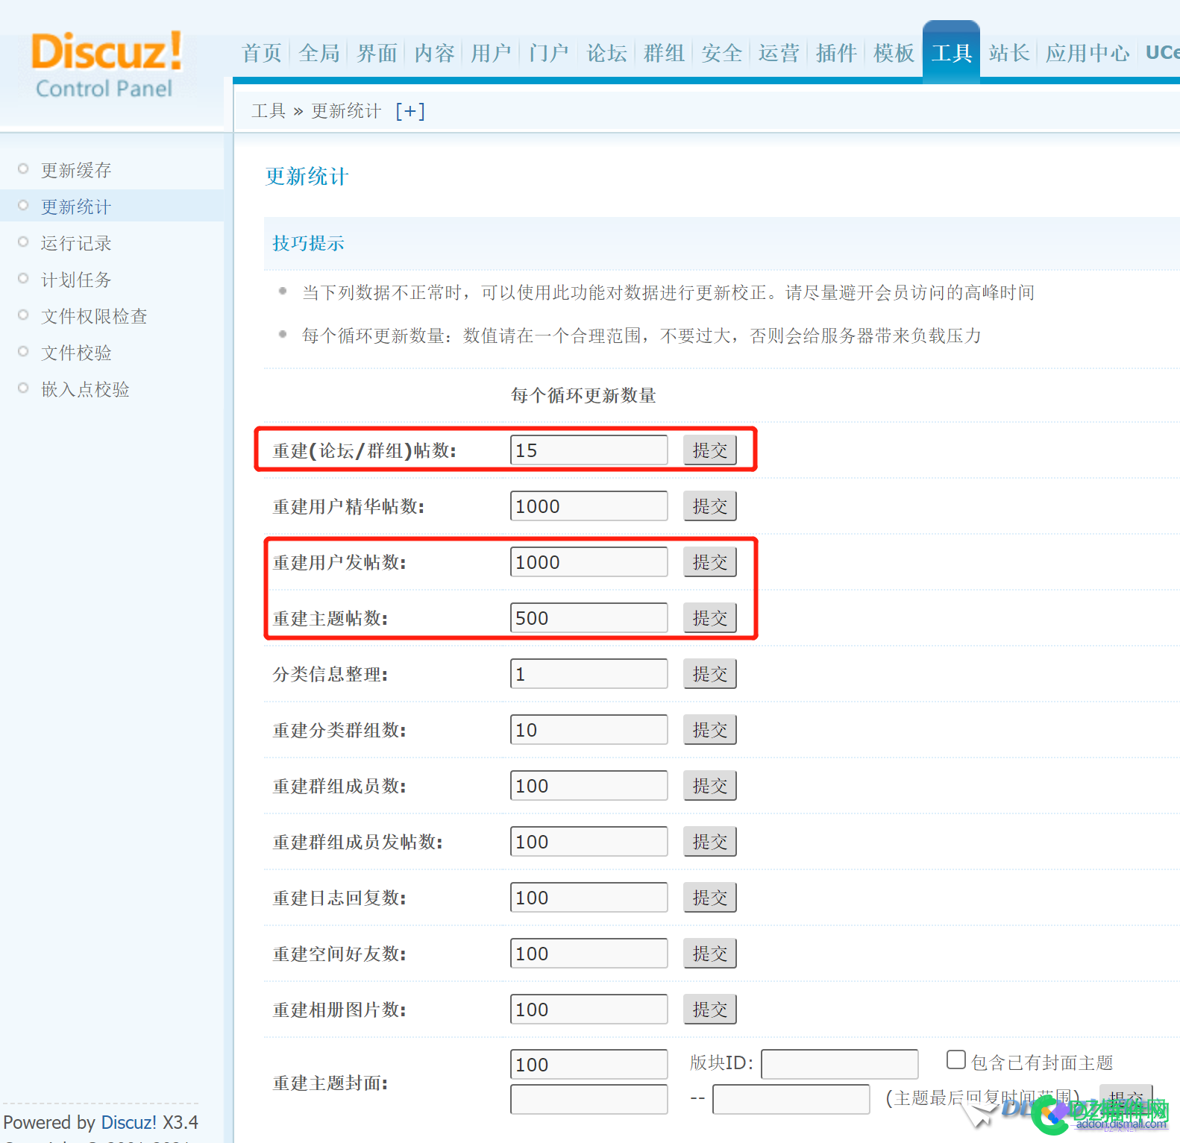
Task: Submit 重建群组成员数 rebuild
Action: click(710, 786)
